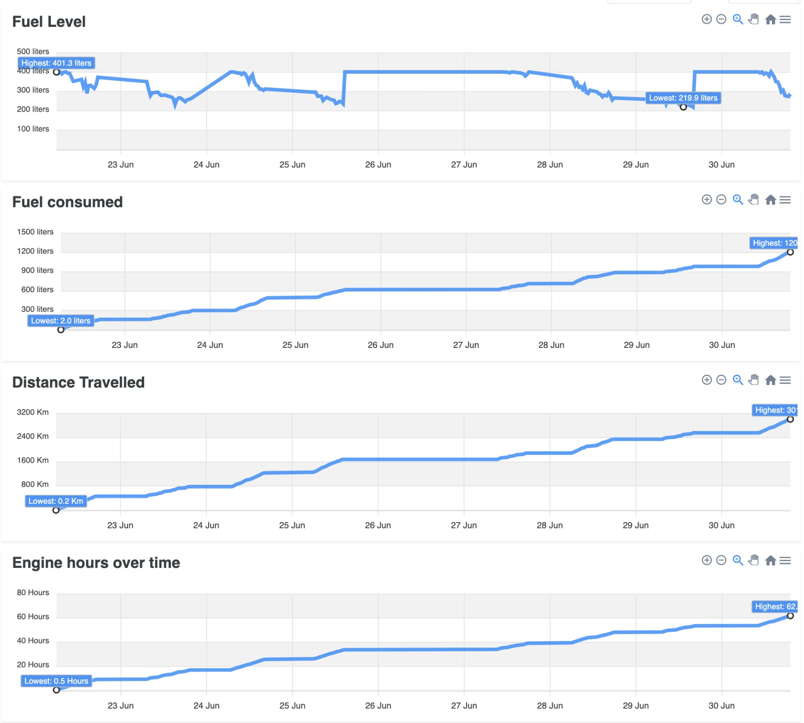Reset zoom with home icon on Distance Travelled

tap(770, 380)
